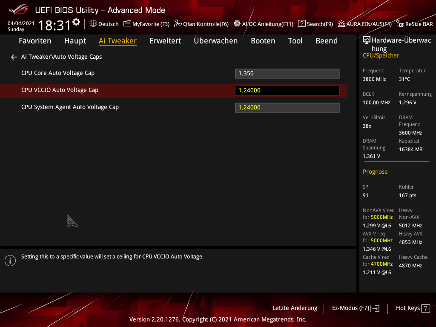Click the CPU Core Auto Voltage Cap field
The height and width of the screenshot is (327, 436).
click(287, 74)
